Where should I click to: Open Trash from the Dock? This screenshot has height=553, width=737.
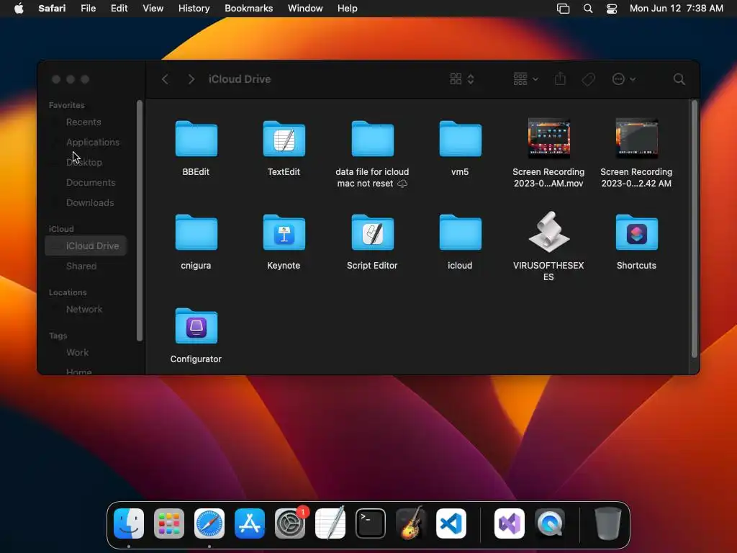click(608, 523)
